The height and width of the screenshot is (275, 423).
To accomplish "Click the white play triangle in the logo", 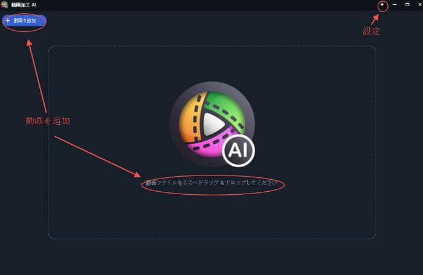I will 213,124.
